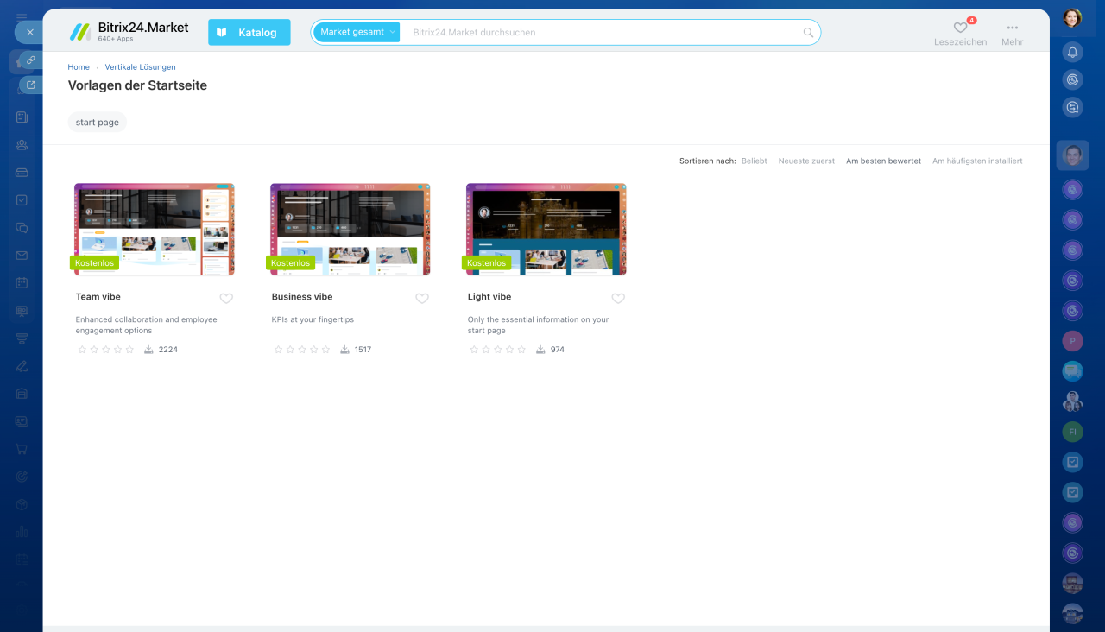
Task: Add Light vibe to favorites
Action: pos(618,299)
